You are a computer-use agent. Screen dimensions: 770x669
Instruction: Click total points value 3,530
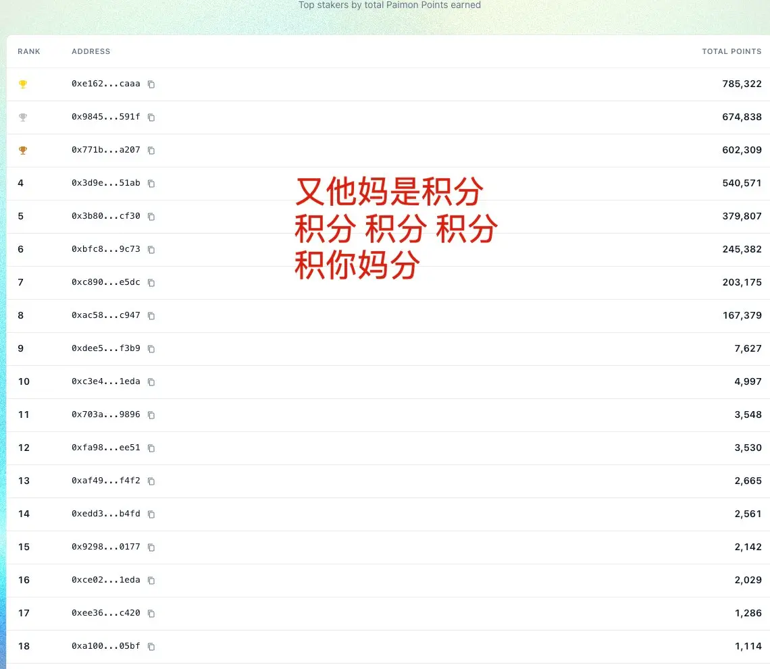tap(748, 448)
